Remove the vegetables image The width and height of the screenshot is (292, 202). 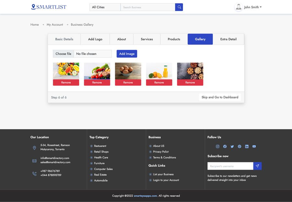97,82
